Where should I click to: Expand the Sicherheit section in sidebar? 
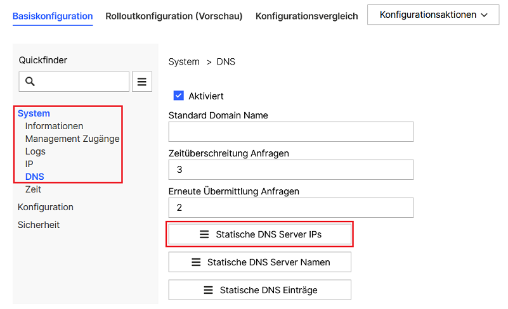[39, 225]
